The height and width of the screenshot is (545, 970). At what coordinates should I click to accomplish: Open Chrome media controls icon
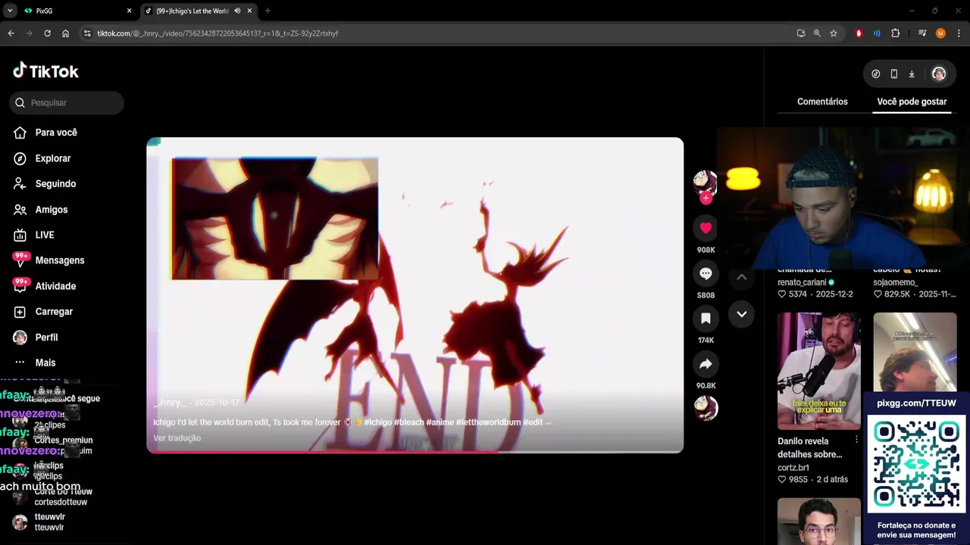[x=922, y=33]
